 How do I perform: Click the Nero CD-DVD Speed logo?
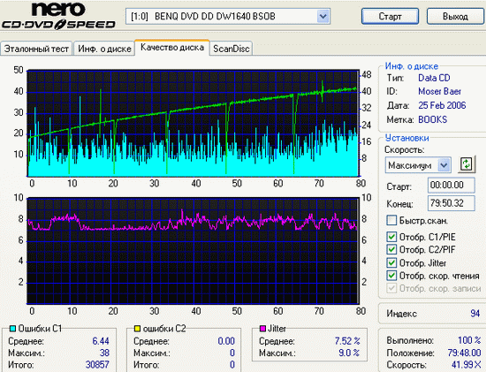click(x=58, y=16)
